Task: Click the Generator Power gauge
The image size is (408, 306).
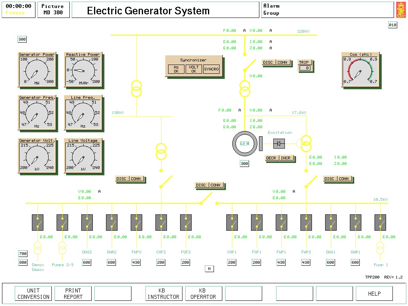Action: 37,69
